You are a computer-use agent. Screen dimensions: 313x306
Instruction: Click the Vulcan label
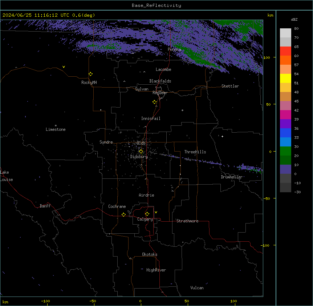coord(197,288)
